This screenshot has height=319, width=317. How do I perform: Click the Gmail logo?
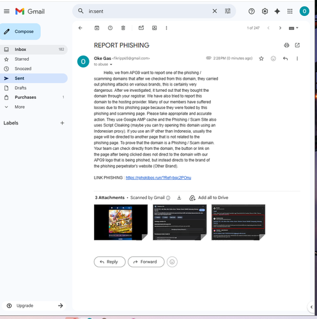30,11
